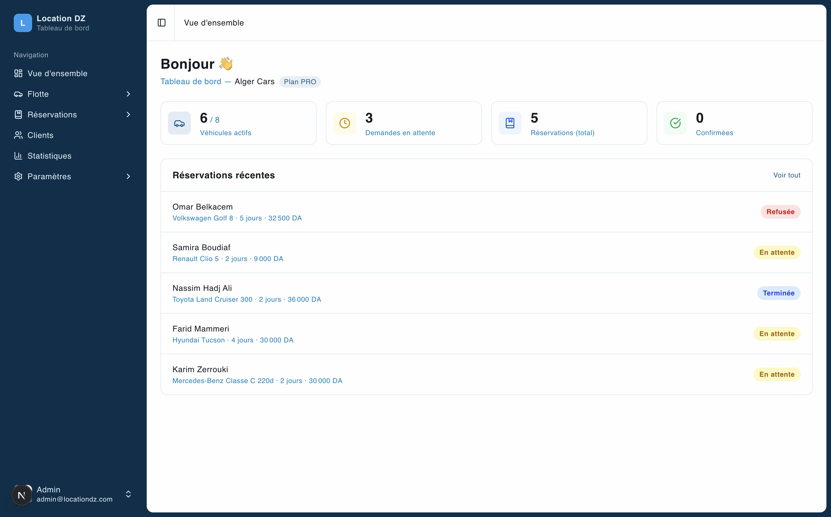Click Farid Mammeri's En attente badge
The height and width of the screenshot is (517, 831).
click(777, 334)
